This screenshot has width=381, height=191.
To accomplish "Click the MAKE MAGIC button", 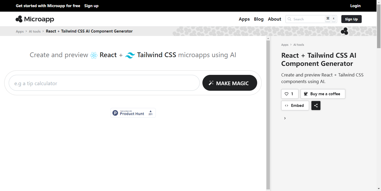I will pos(230,83).
